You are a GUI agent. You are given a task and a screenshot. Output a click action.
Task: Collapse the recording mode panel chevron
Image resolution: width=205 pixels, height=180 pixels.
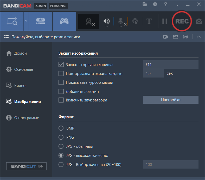(x=198, y=37)
